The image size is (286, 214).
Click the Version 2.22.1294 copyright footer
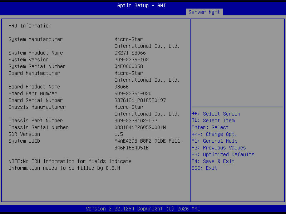[143, 209]
